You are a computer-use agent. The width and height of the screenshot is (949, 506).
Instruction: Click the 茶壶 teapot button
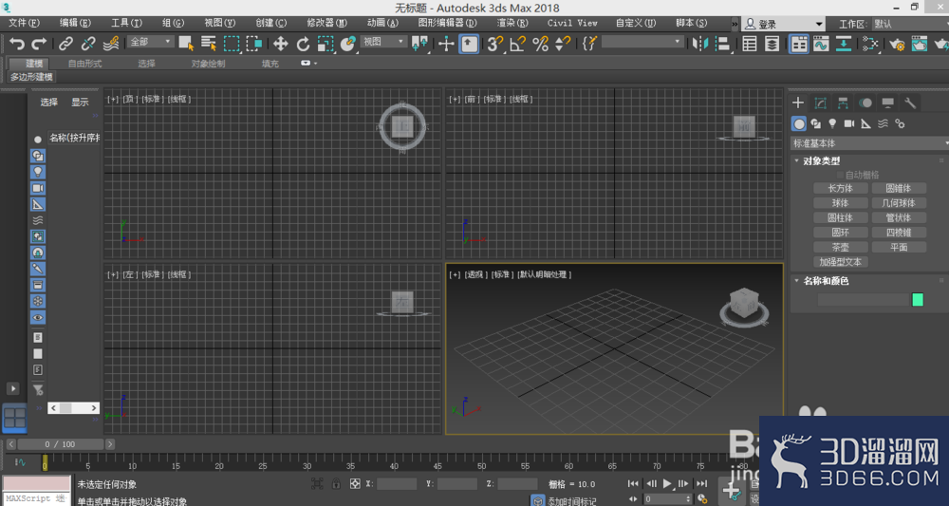click(840, 247)
